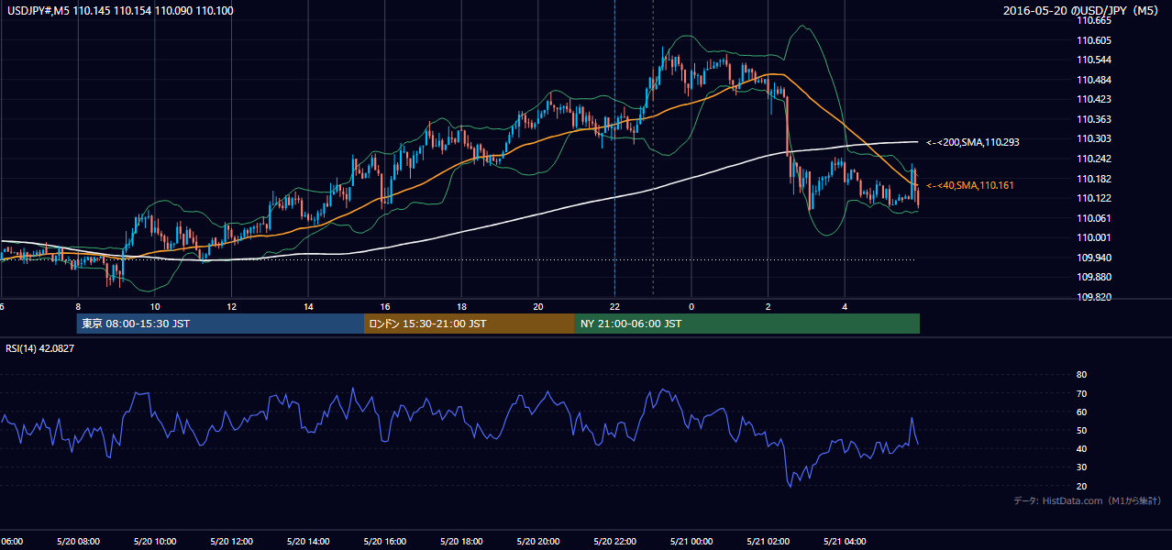Click the hour label 8 under price chart
The height and width of the screenshot is (550, 1172).
point(78,306)
